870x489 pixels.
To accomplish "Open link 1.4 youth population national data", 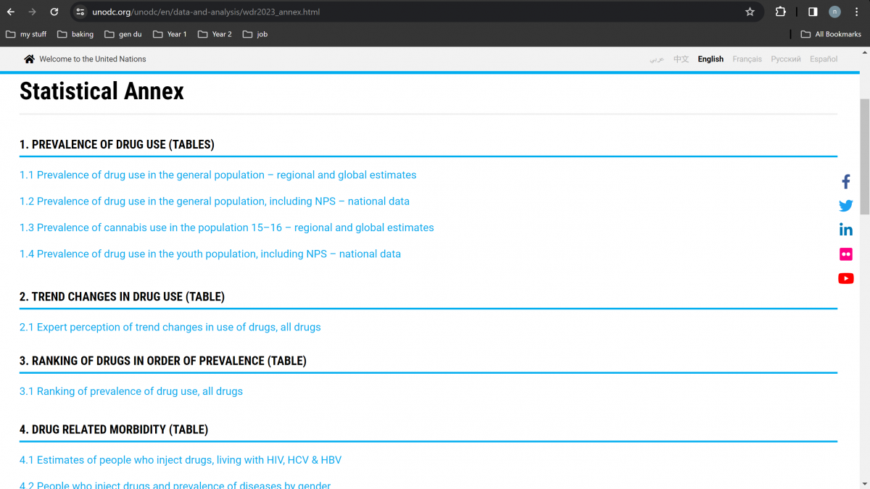I will [x=210, y=254].
